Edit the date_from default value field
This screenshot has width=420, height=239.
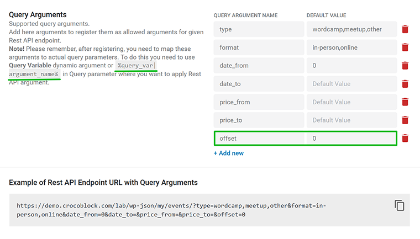coord(351,66)
